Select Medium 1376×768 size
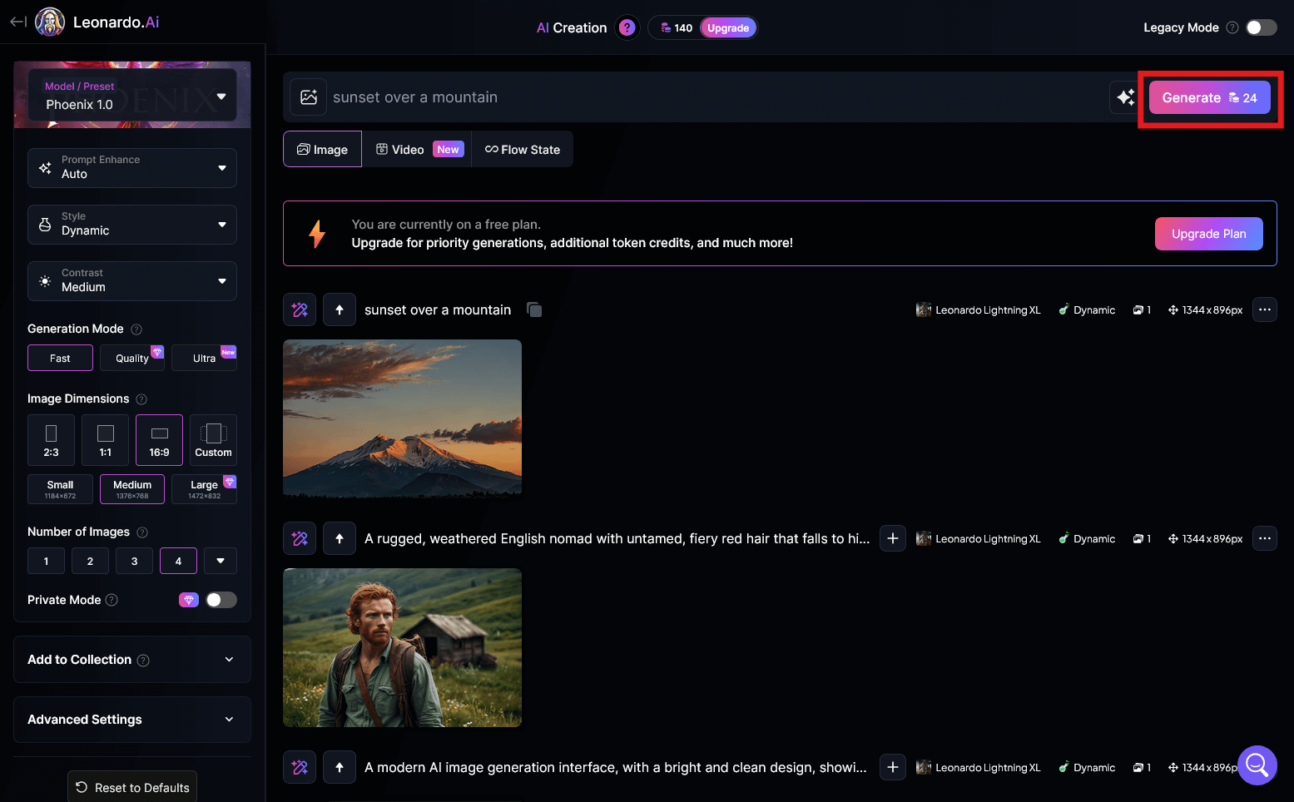Image resolution: width=1294 pixels, height=802 pixels. click(132, 488)
